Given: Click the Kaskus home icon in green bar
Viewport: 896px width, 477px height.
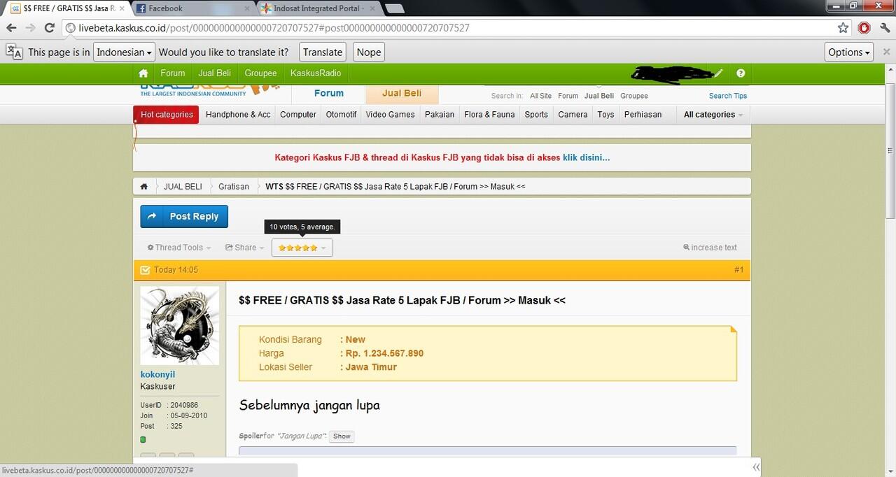Looking at the screenshot, I should click(x=143, y=73).
